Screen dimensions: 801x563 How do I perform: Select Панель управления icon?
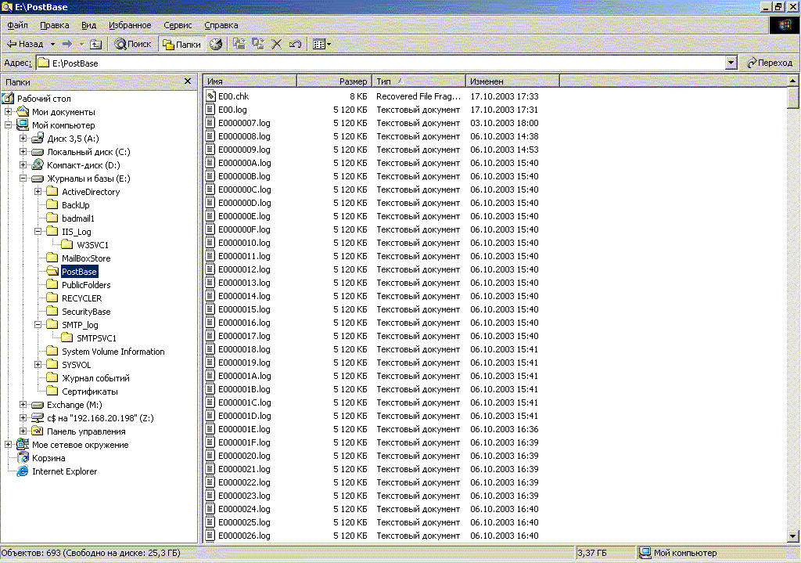tap(38, 431)
